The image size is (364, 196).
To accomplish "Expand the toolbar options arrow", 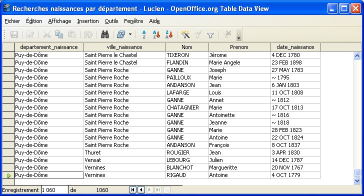I will [238, 35].
